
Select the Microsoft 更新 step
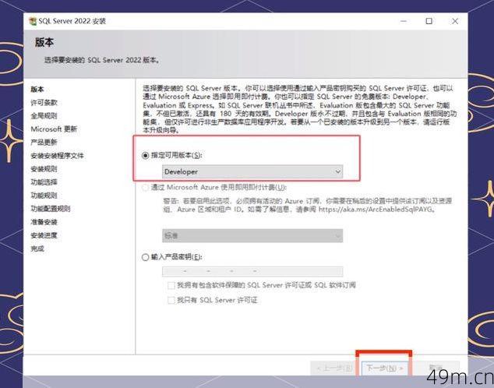click(54, 129)
